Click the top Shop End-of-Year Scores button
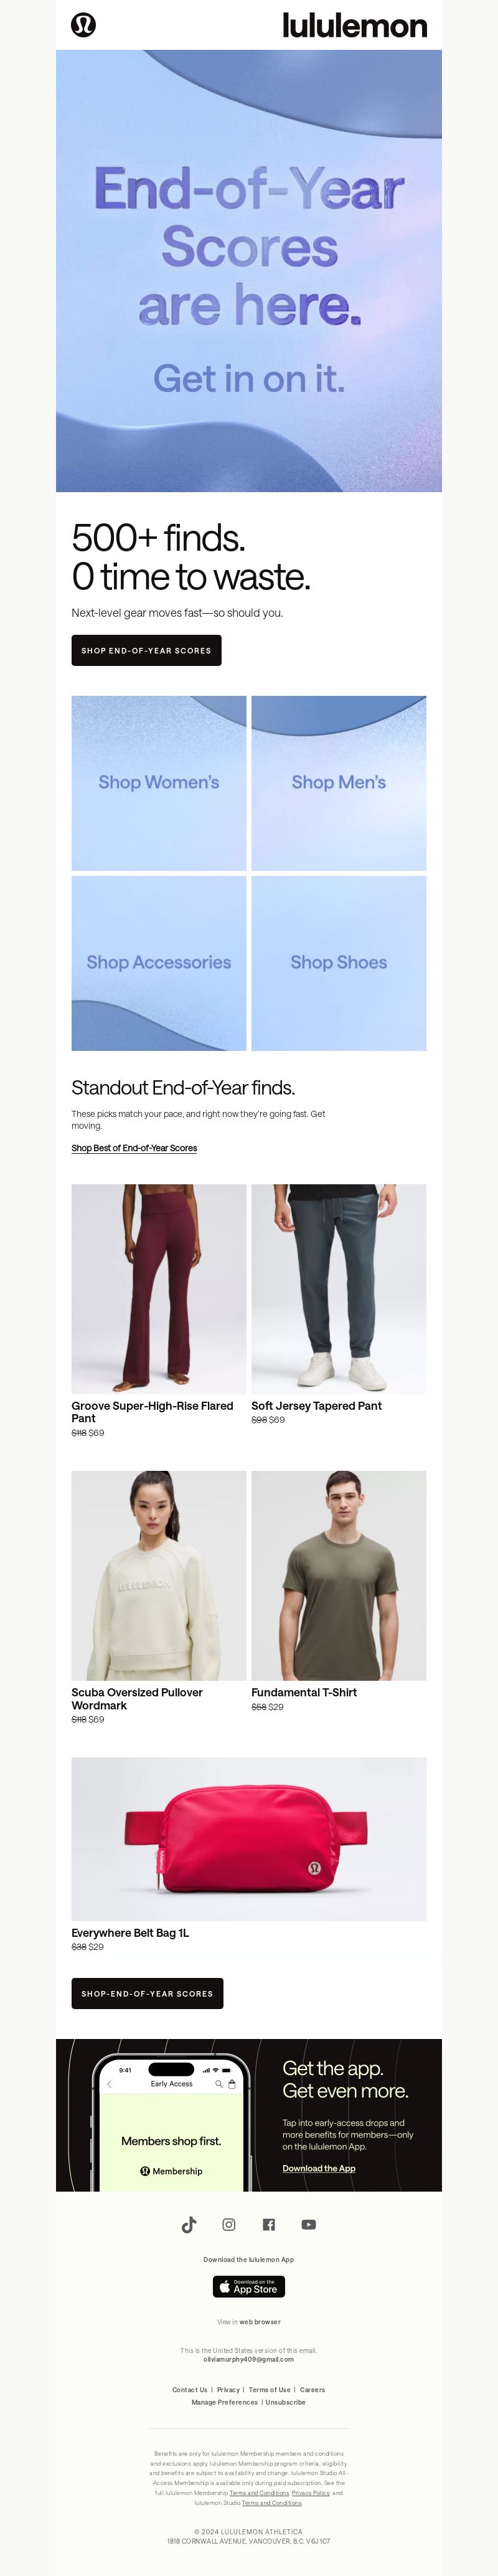The image size is (498, 2576). click(146, 650)
